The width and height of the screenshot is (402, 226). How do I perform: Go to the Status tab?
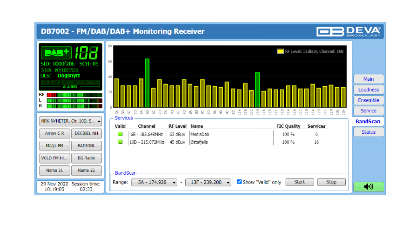coord(369,132)
